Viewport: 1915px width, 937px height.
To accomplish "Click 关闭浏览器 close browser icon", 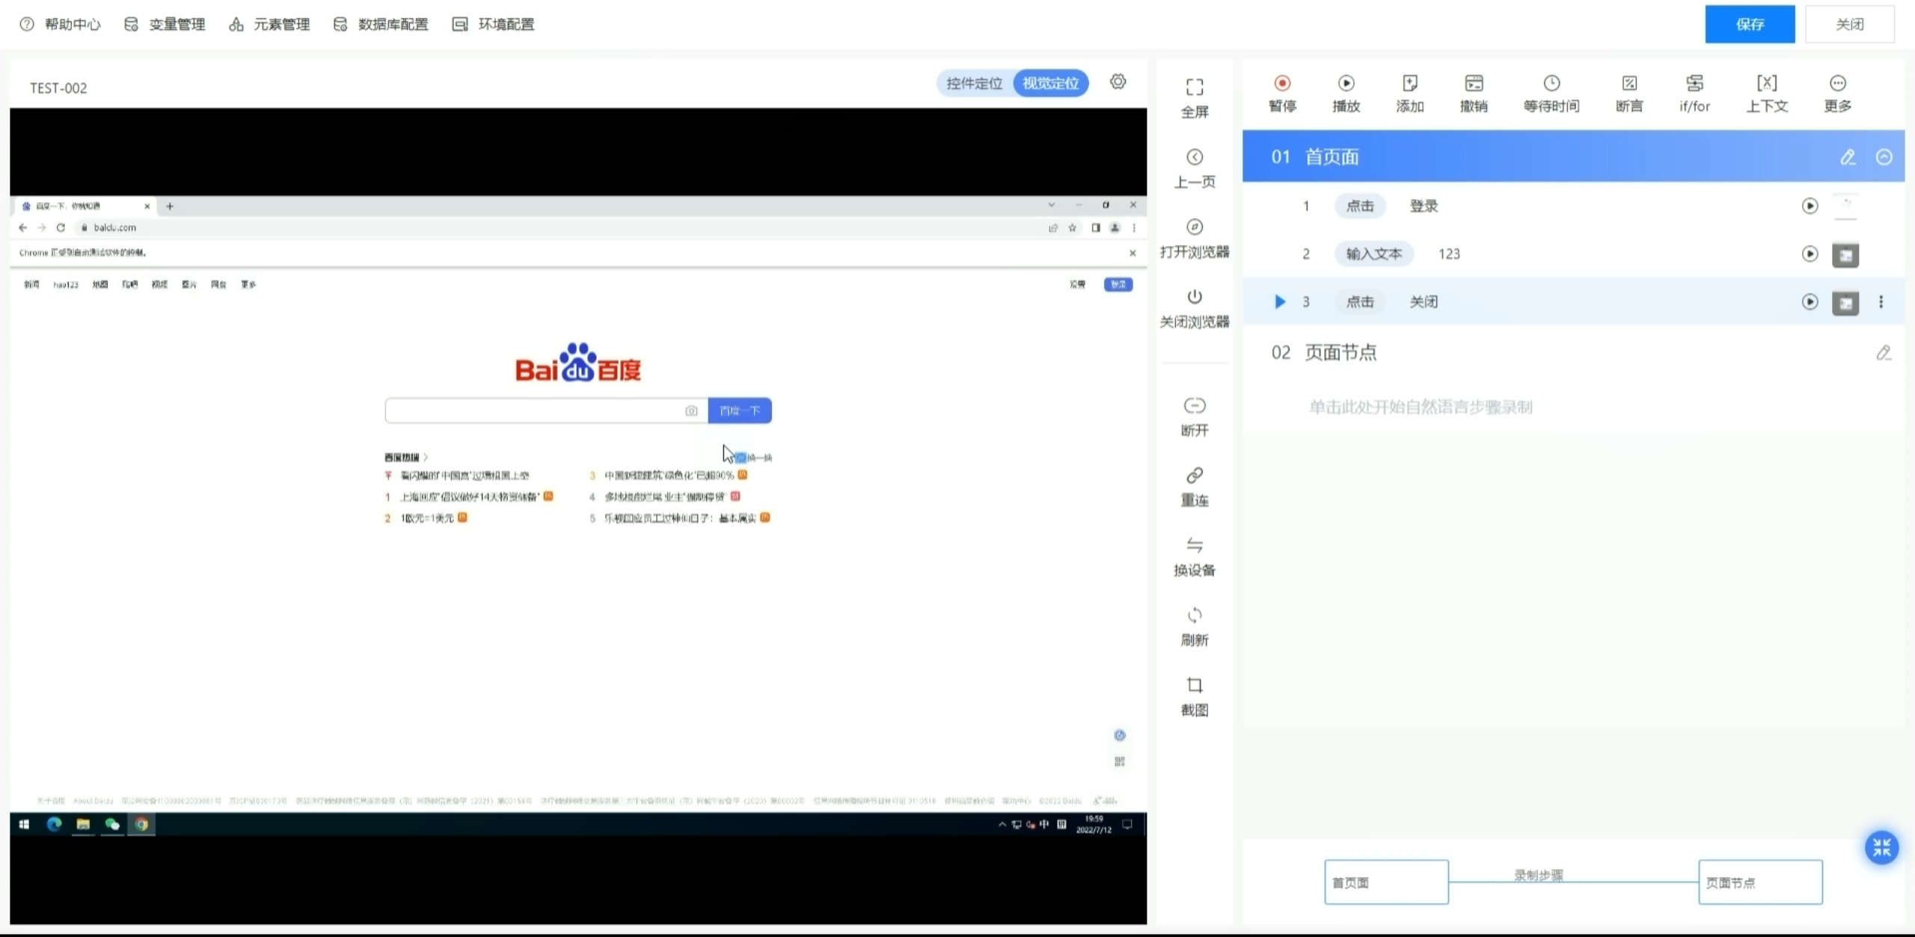I will click(1195, 297).
